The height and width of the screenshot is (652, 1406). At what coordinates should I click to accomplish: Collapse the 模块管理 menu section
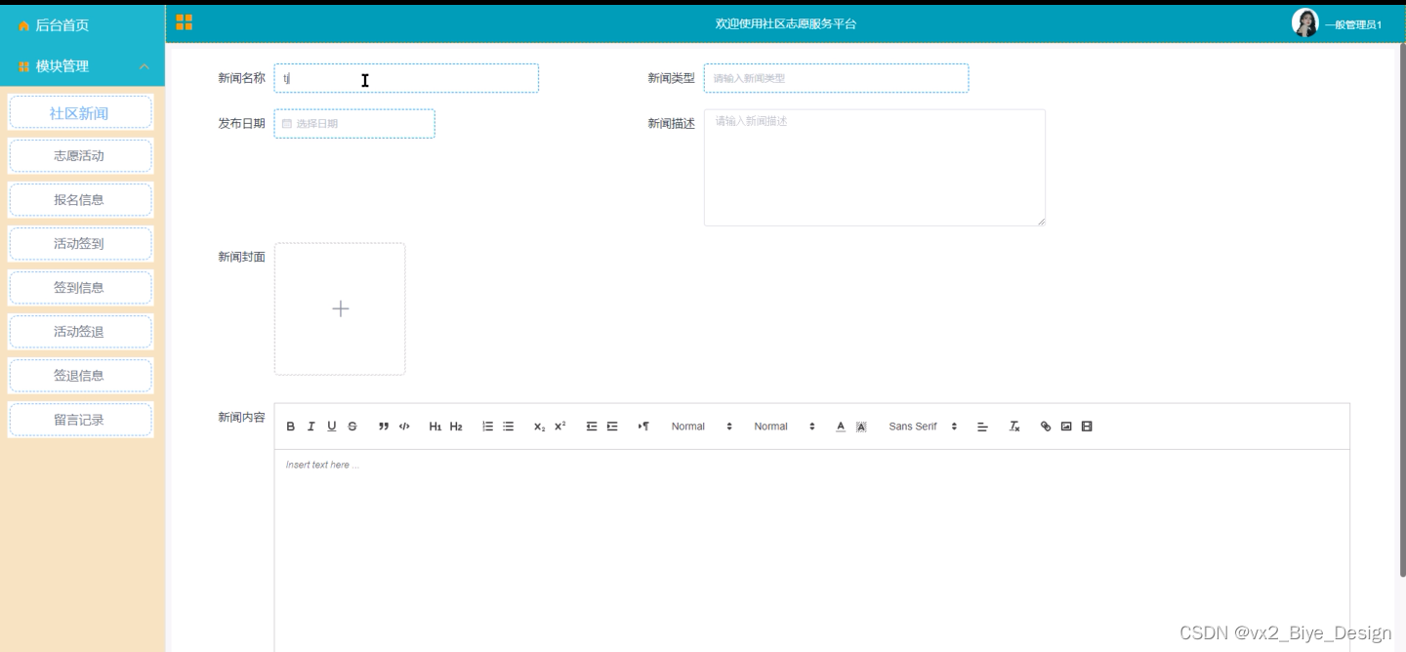[145, 66]
